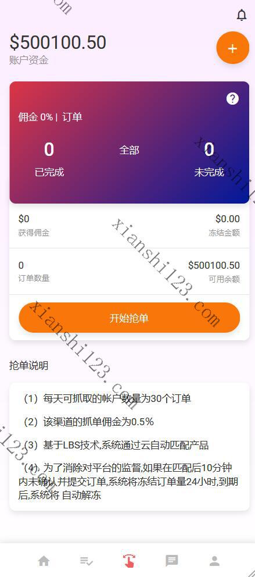Image resolution: width=255 pixels, height=577 pixels.
Task: Open the profile person icon
Action: click(x=214, y=561)
